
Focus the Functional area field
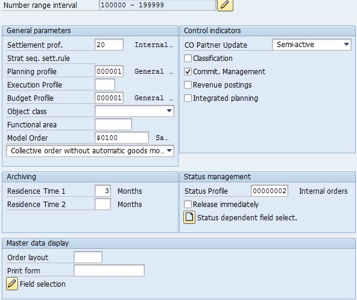[x=113, y=124]
